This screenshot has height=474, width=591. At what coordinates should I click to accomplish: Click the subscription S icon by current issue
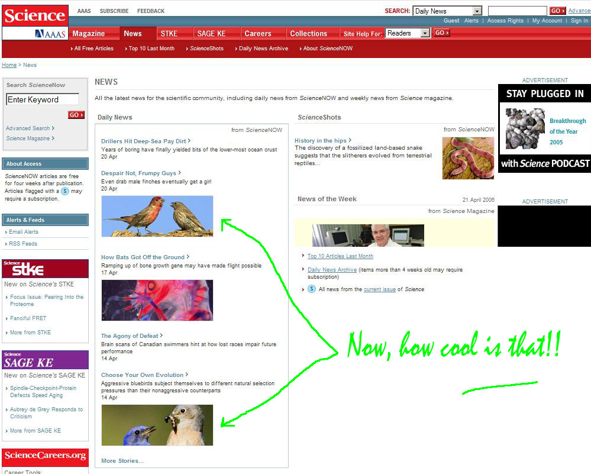coord(311,289)
